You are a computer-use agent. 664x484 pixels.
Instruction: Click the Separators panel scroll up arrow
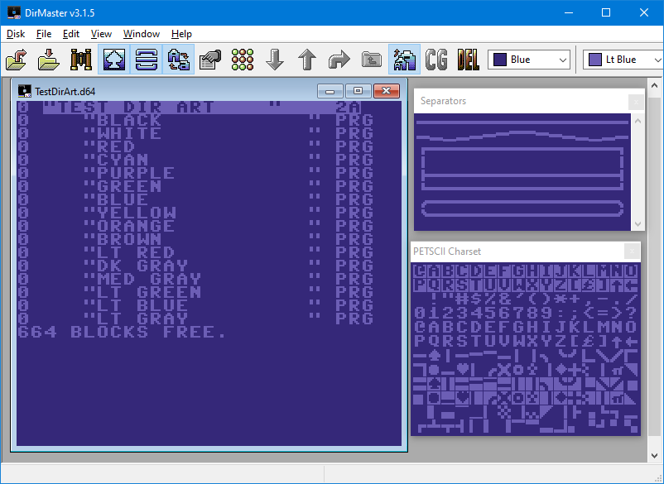[638, 121]
